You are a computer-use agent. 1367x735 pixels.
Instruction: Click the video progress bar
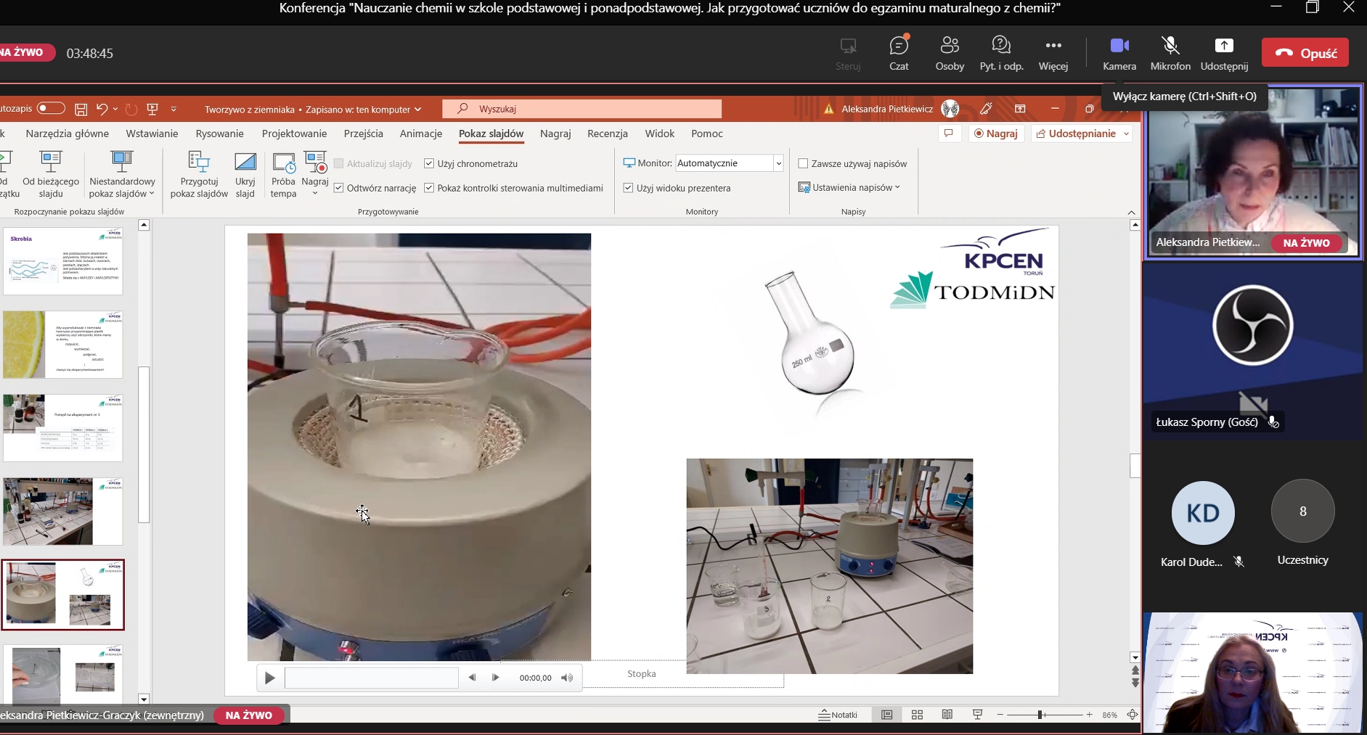(372, 678)
